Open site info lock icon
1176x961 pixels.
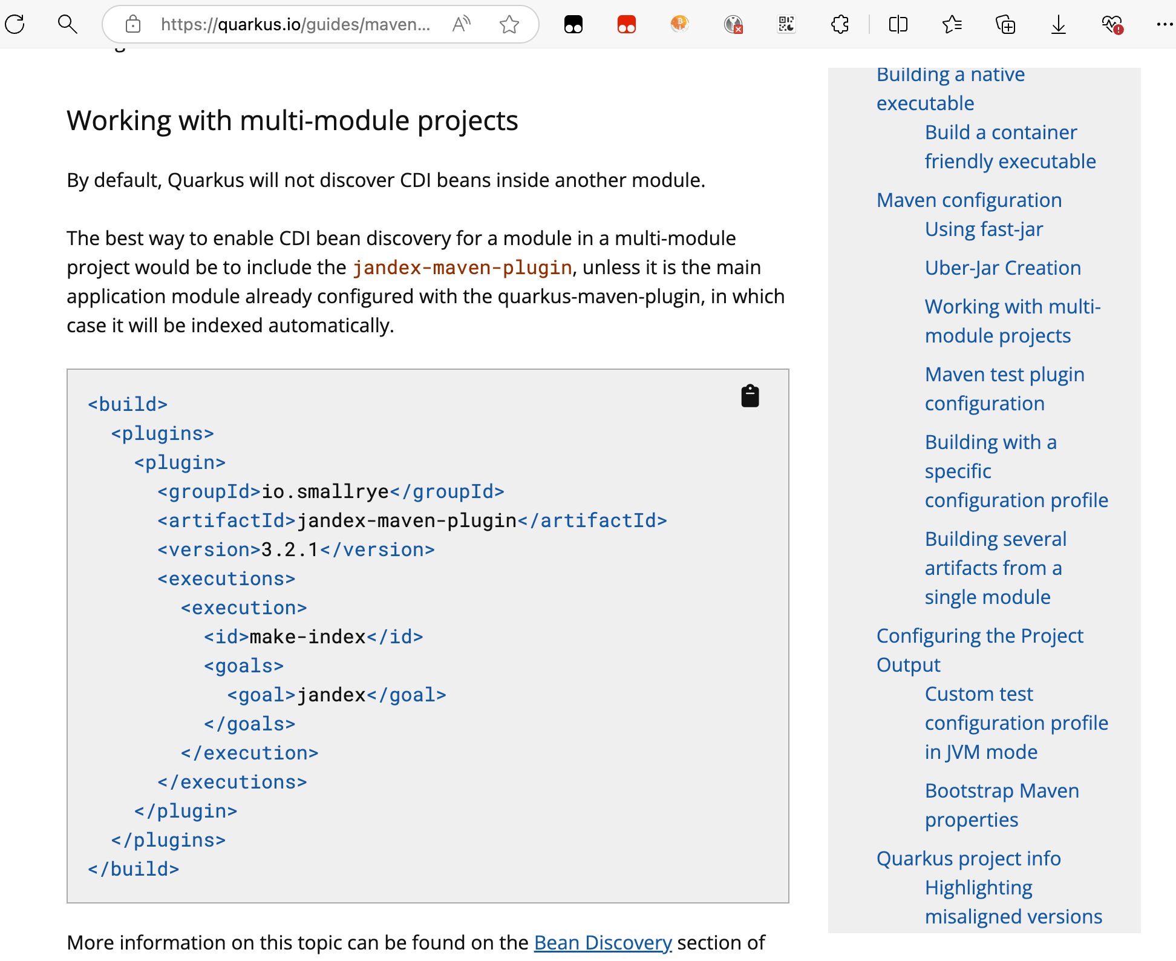click(x=133, y=24)
